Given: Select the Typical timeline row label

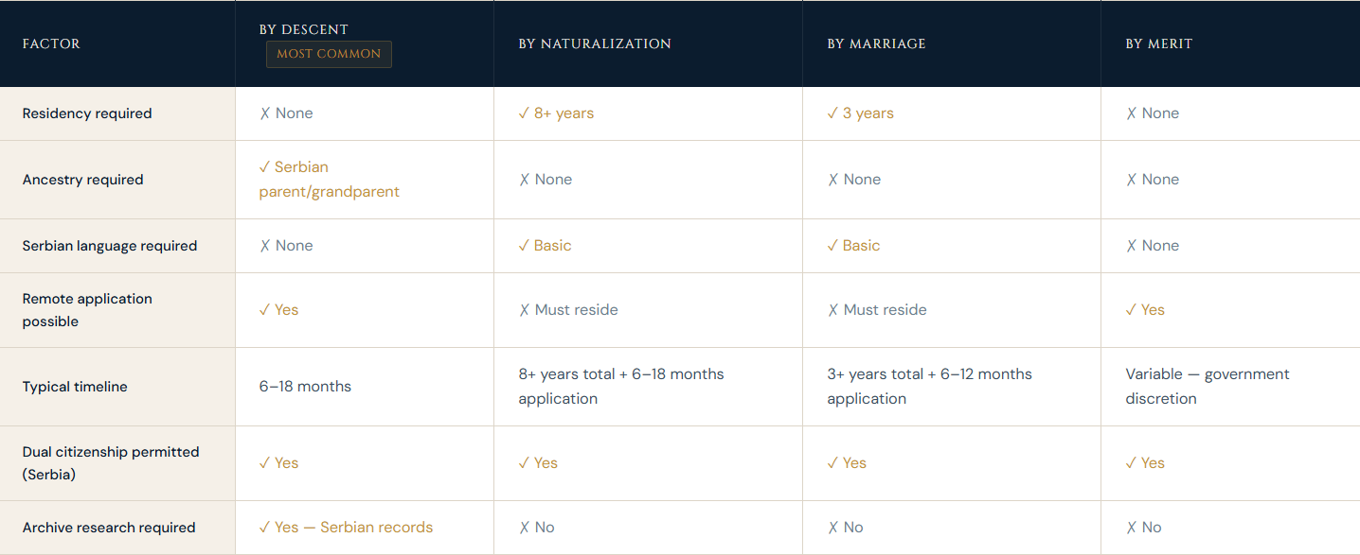Looking at the screenshot, I should coord(75,387).
